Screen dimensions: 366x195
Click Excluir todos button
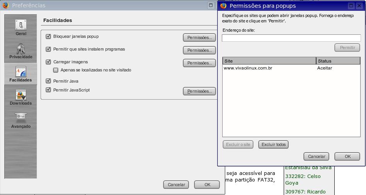click(x=273, y=144)
